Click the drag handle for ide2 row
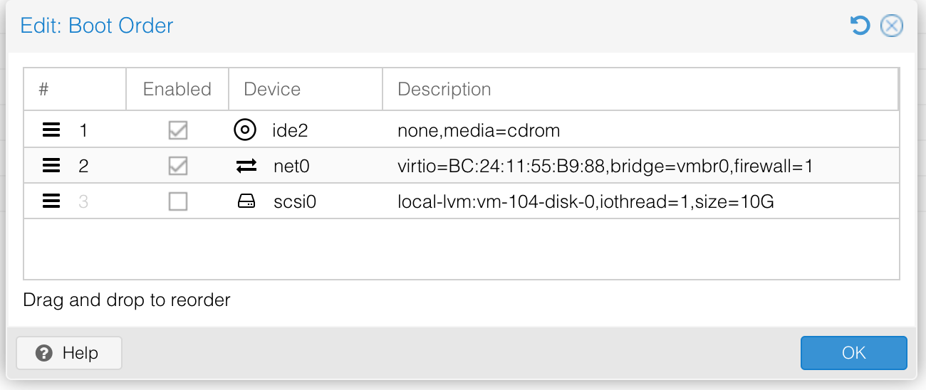This screenshot has width=926, height=390. (x=51, y=130)
